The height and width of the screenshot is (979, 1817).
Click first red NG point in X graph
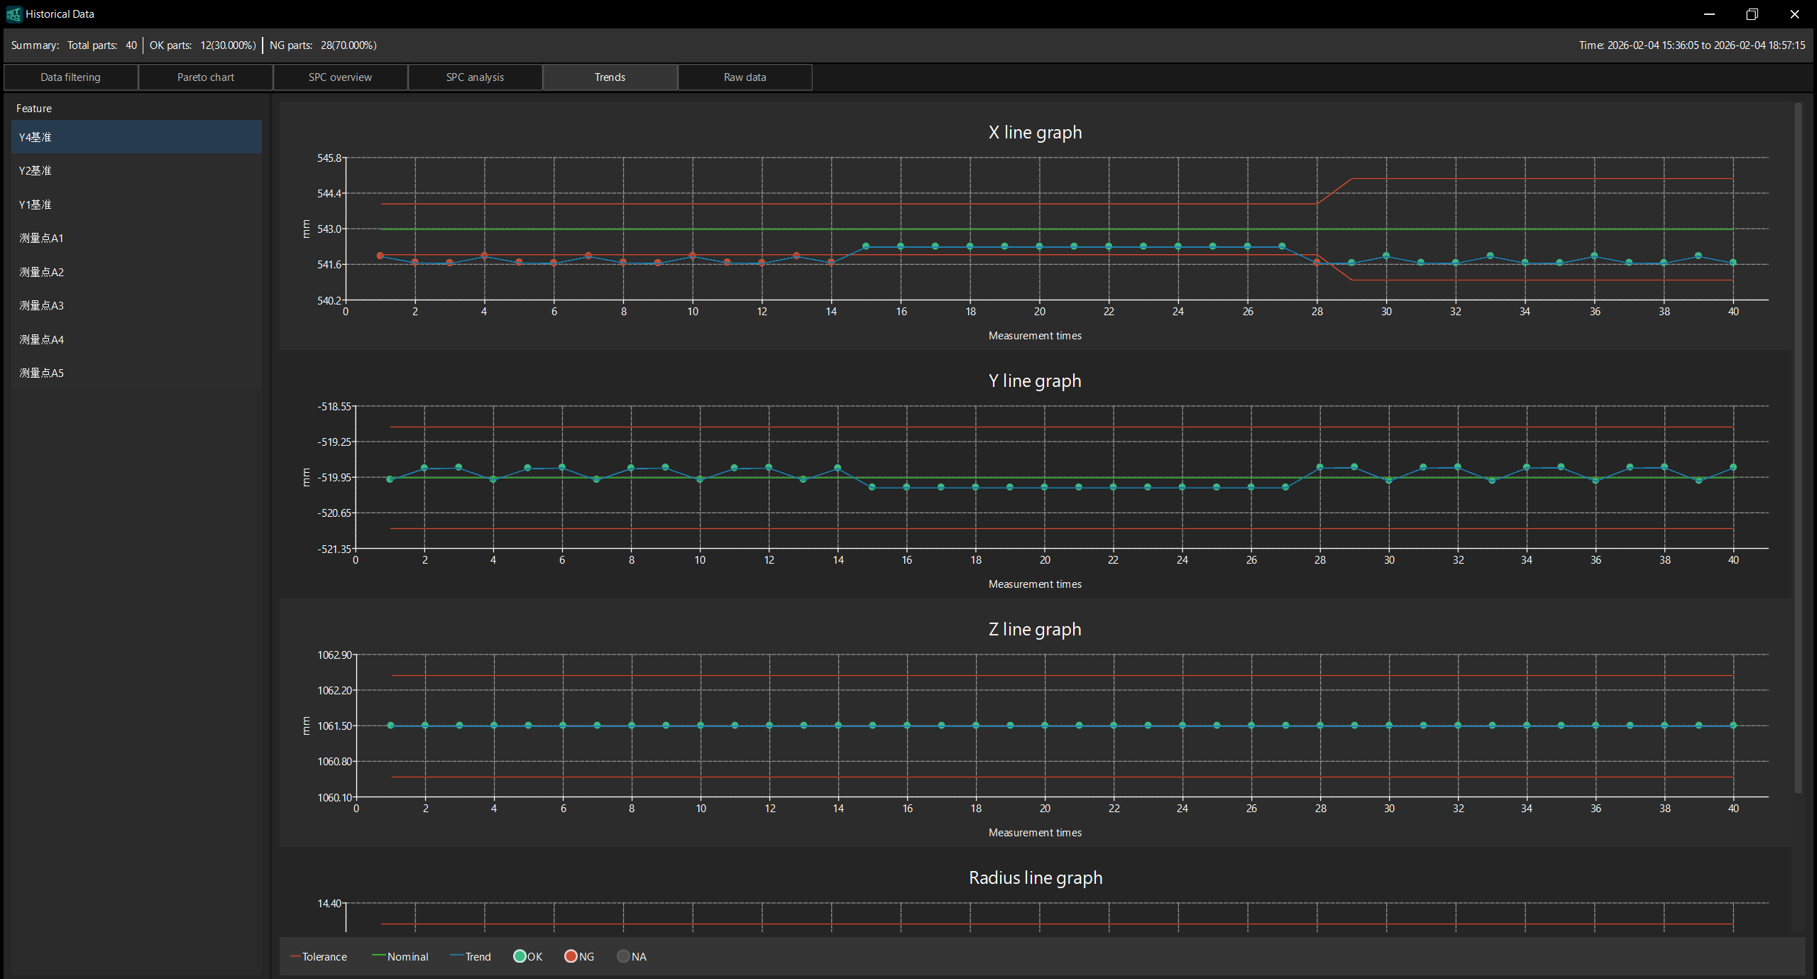click(380, 256)
